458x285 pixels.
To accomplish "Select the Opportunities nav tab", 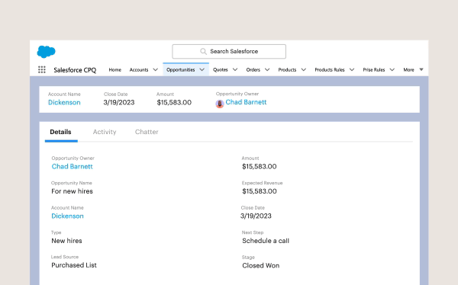I will (x=180, y=69).
